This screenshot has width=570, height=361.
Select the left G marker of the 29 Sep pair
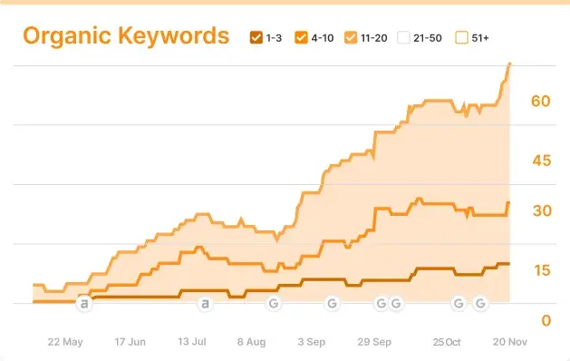[x=381, y=304]
